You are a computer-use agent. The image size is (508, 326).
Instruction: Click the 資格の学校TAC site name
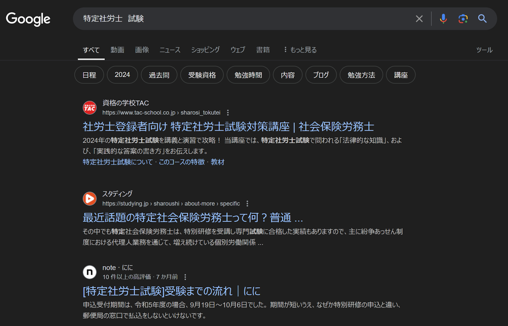[x=126, y=103]
